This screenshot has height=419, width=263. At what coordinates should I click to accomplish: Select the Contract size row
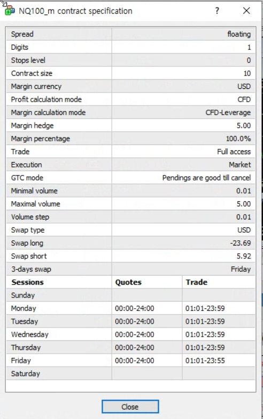coord(130,73)
